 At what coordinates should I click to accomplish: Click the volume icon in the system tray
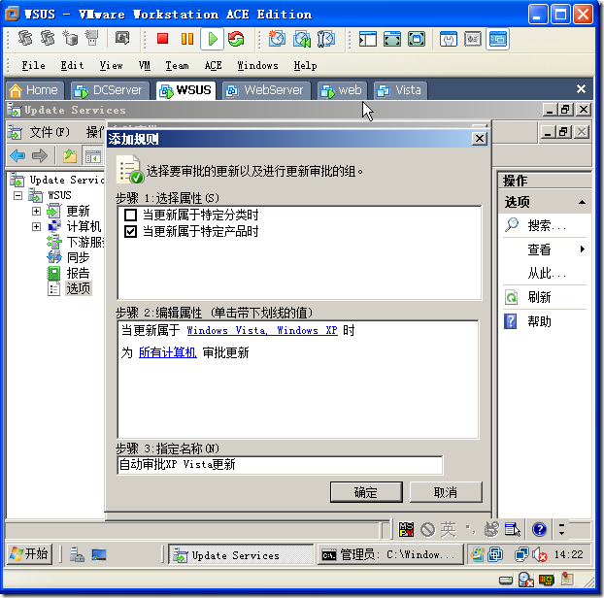539,554
